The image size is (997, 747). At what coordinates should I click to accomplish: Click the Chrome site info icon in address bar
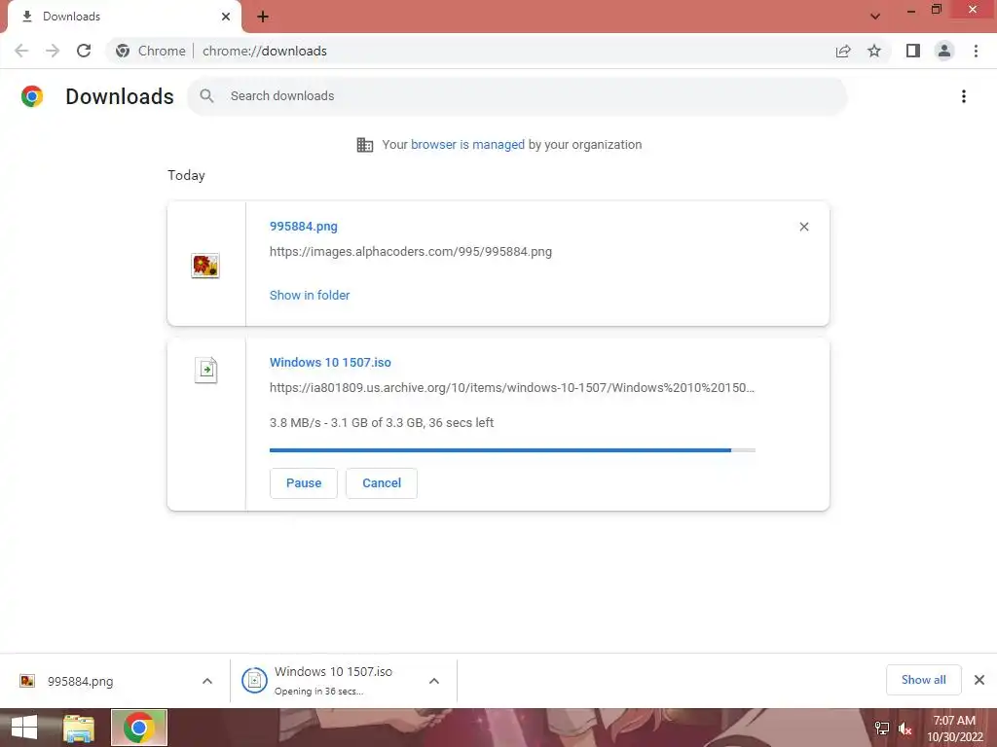(x=123, y=51)
